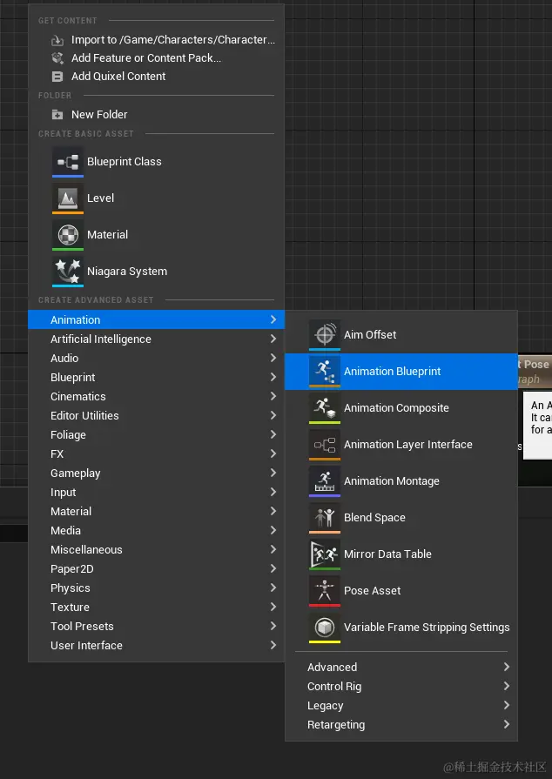Screen dimensions: 552x779
Task: Select Aim Offset in Animation submenu
Action: coord(401,335)
